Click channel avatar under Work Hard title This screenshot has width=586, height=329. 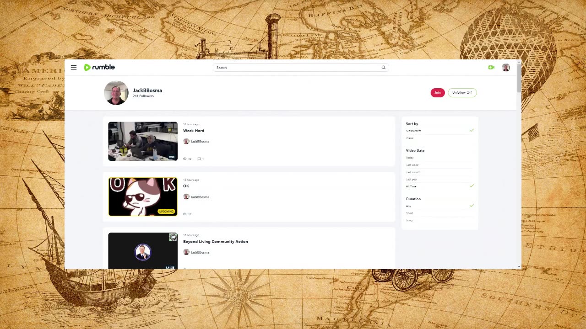[186, 141]
